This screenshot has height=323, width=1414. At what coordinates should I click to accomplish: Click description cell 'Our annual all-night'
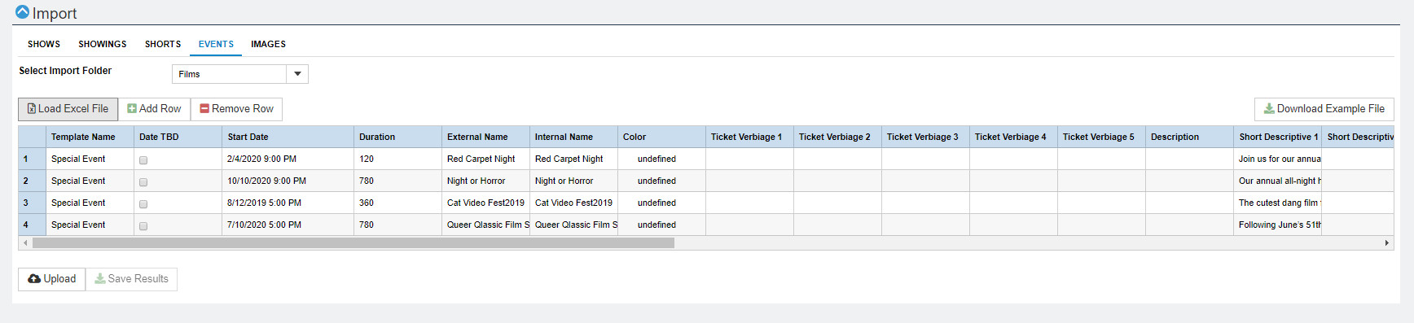[x=1277, y=181]
